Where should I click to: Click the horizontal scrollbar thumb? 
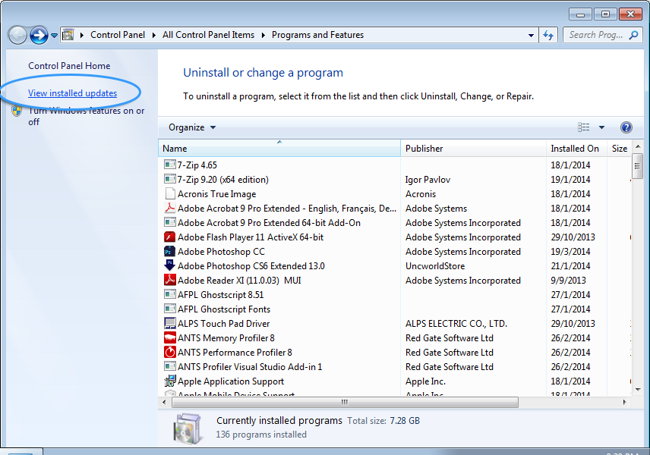point(345,402)
